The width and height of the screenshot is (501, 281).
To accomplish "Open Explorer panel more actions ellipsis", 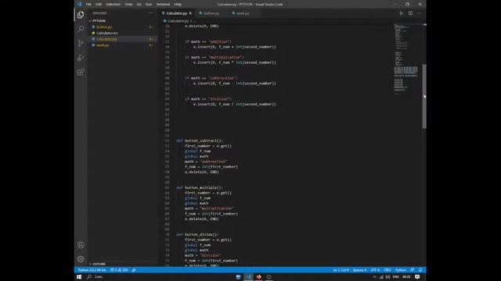I will (150, 13).
